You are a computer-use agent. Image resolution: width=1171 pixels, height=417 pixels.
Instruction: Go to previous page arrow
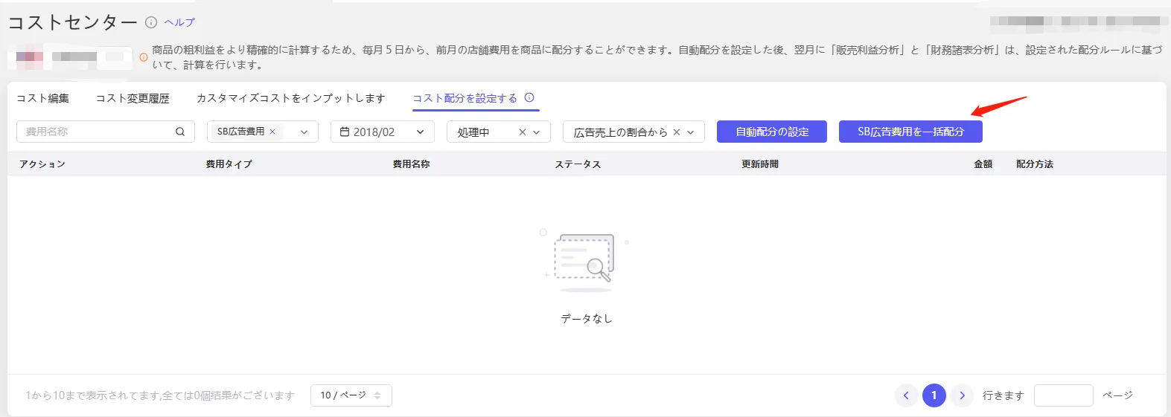coord(906,395)
